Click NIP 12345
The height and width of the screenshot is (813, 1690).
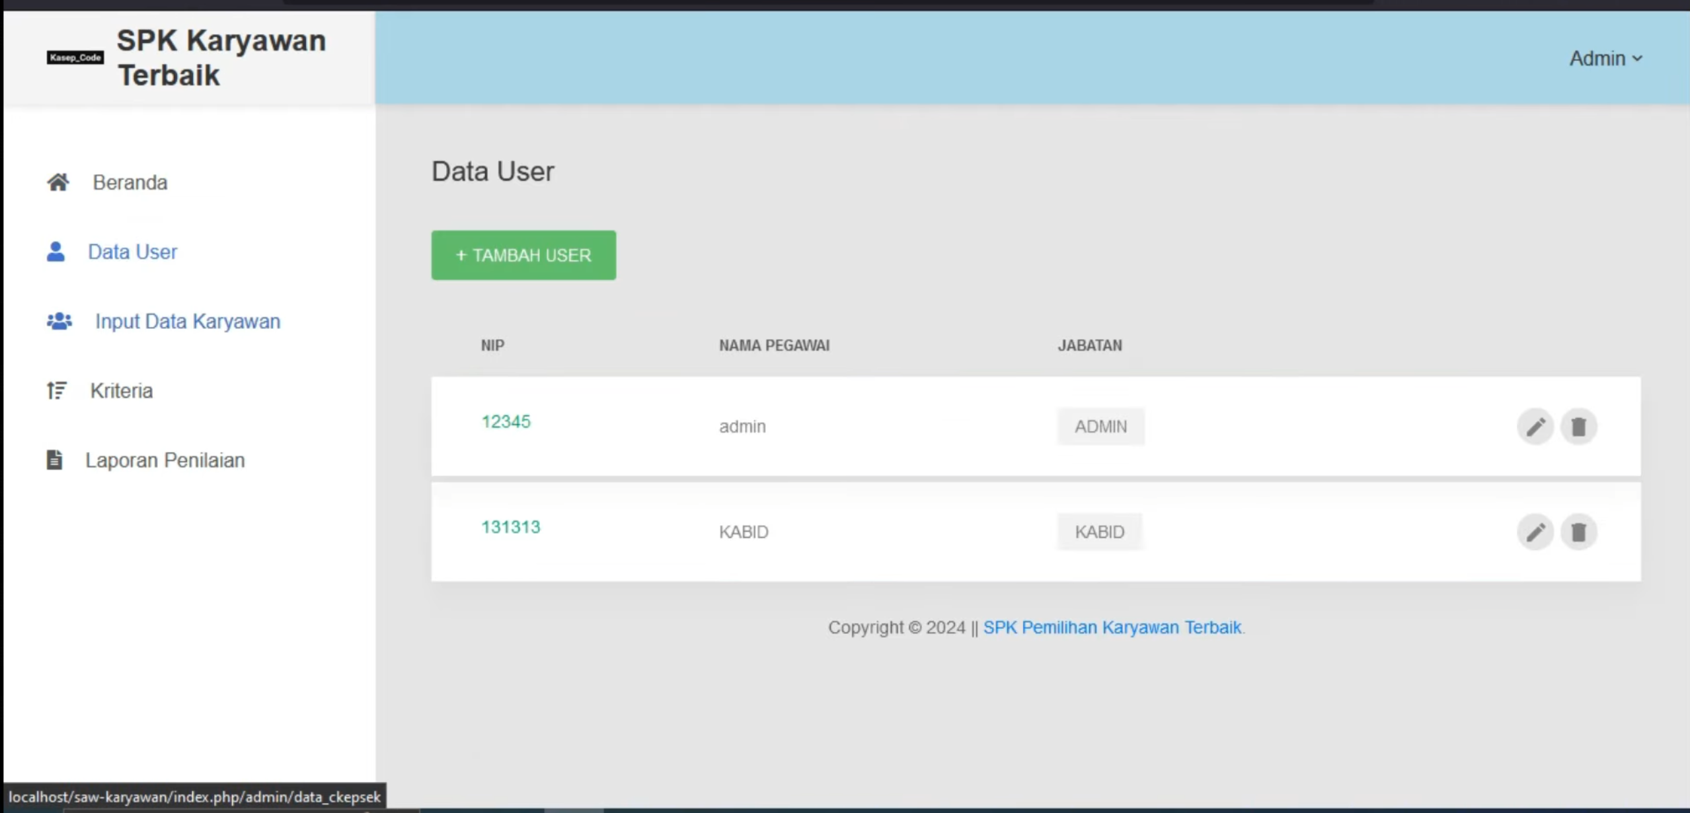(x=506, y=421)
